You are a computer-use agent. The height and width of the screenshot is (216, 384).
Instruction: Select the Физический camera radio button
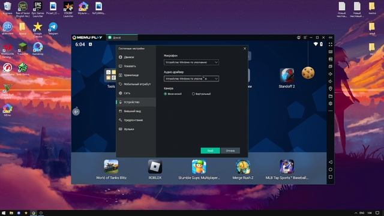tap(166, 94)
